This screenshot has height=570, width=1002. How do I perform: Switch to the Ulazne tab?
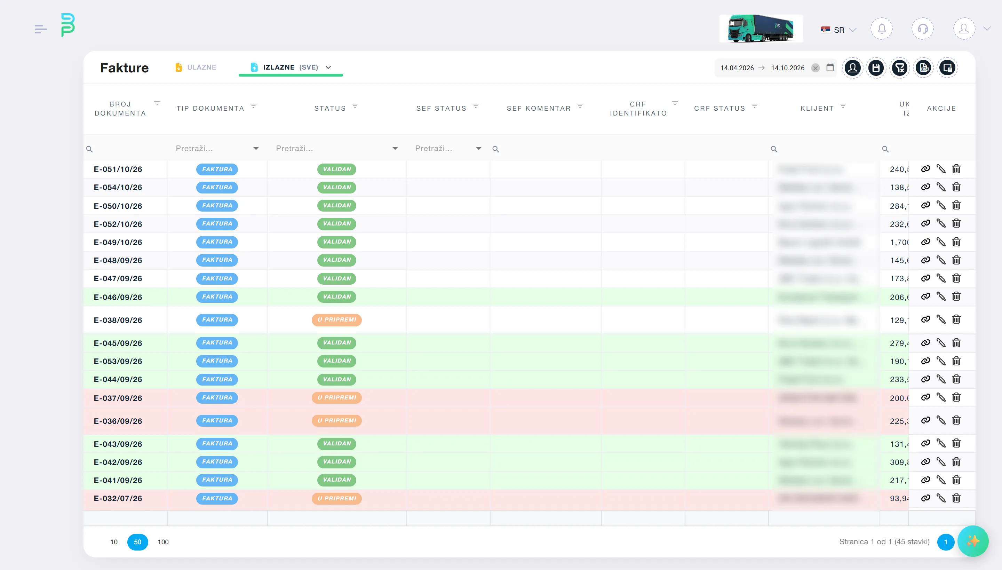pos(196,68)
